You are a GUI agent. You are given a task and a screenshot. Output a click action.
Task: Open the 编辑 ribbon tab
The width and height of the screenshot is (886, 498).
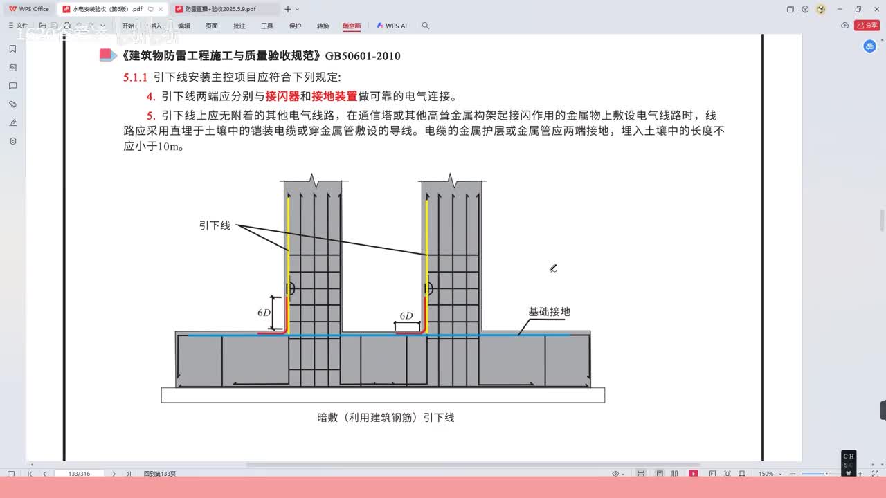pos(184,26)
